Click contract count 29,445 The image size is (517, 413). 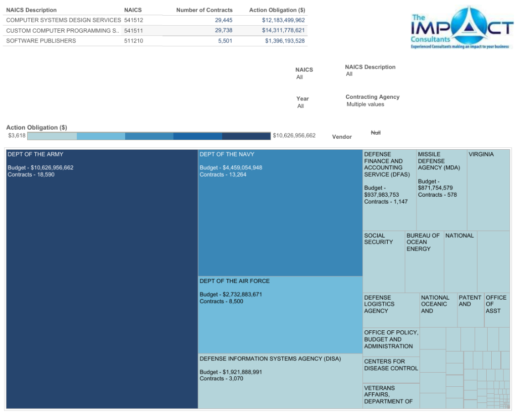[x=224, y=20]
